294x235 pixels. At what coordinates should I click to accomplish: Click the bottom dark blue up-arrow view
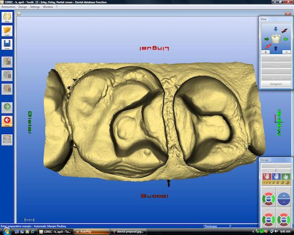point(275,48)
